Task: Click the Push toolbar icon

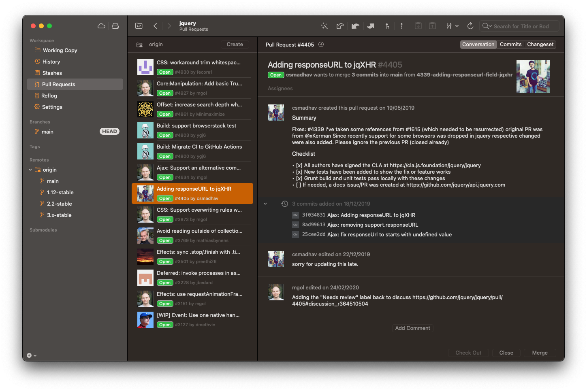Action: pos(371,26)
